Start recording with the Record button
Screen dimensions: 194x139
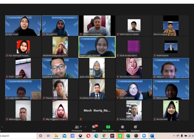point(122,128)
